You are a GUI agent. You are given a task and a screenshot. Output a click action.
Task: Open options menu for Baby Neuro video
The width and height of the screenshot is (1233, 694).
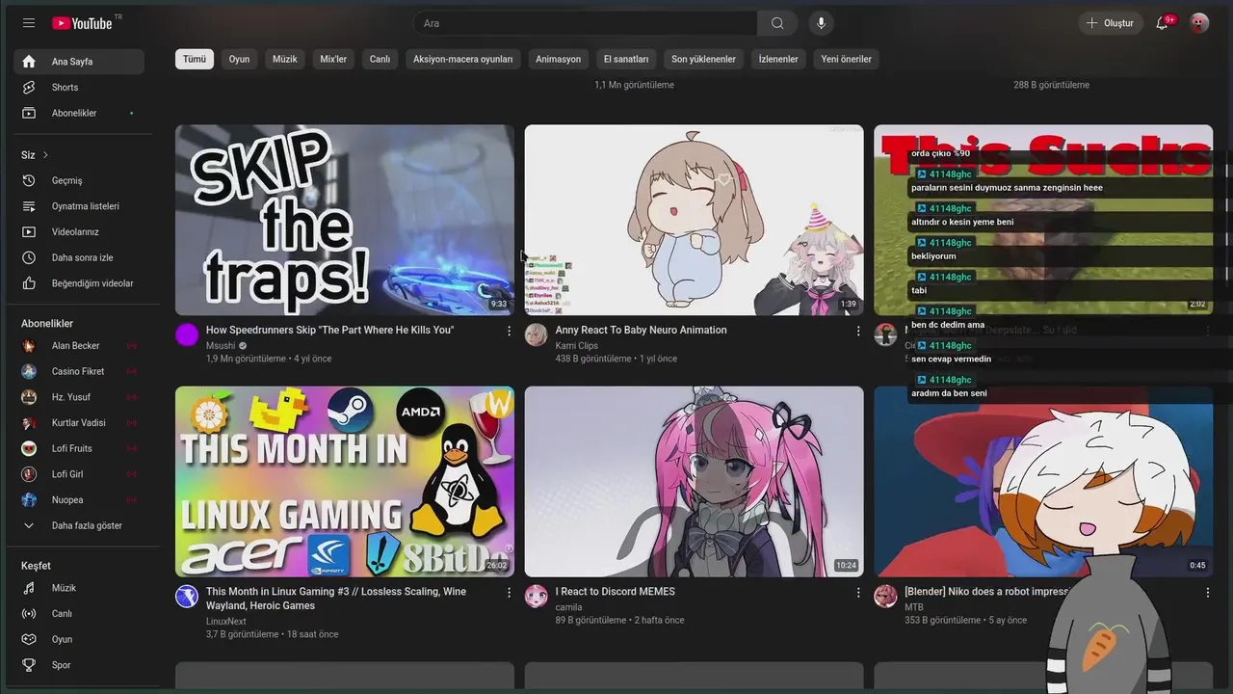pos(858,331)
